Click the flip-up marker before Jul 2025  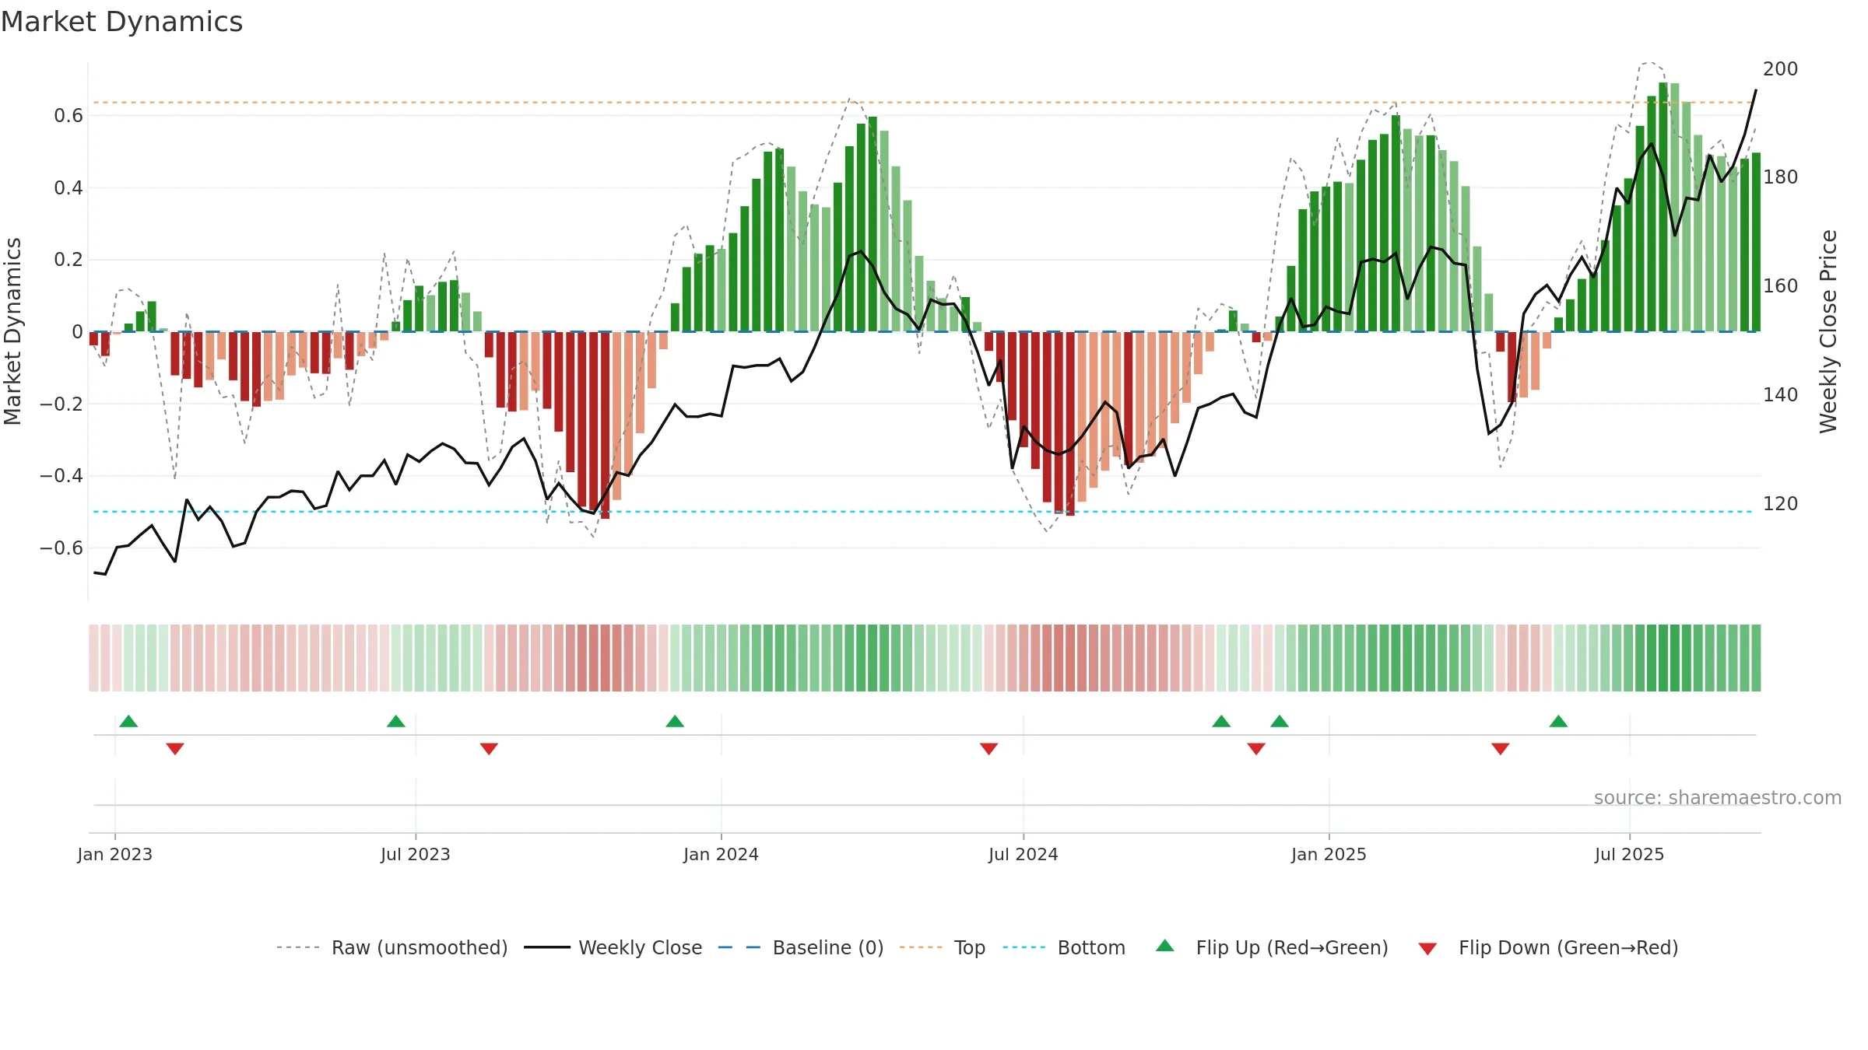[1558, 721]
